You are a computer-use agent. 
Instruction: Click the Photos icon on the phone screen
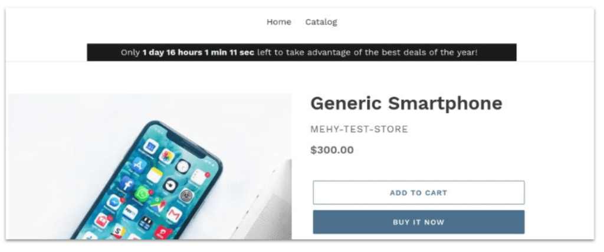(166, 156)
